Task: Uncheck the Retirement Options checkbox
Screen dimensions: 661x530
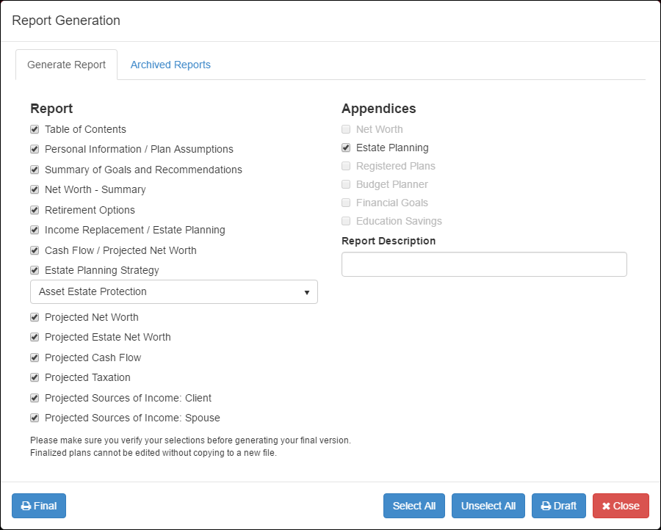Action: [x=34, y=210]
